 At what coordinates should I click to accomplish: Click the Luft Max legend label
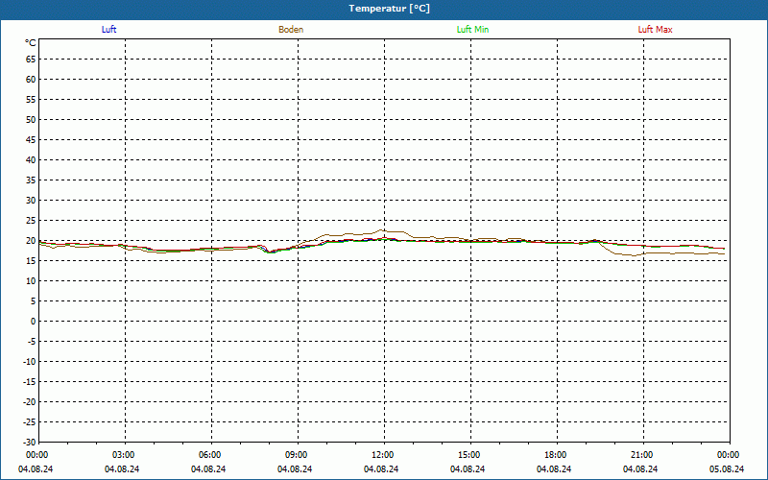[x=655, y=30]
